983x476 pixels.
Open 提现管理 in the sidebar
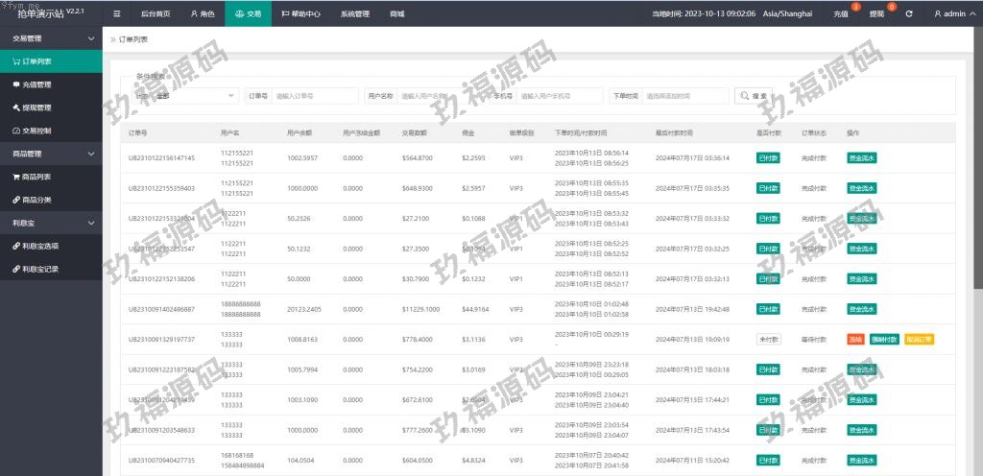37,107
